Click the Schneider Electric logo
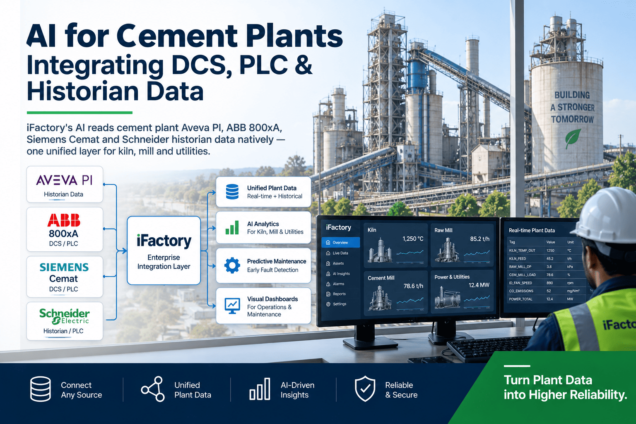Image resolution: width=636 pixels, height=424 pixels. (64, 316)
